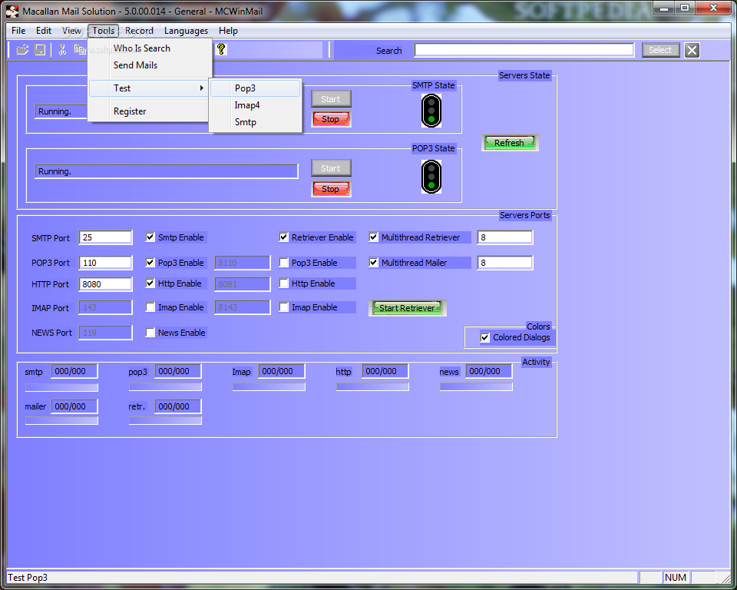Viewport: 737px width, 590px height.
Task: Click the Imap activity progress bar
Action: coord(269,386)
